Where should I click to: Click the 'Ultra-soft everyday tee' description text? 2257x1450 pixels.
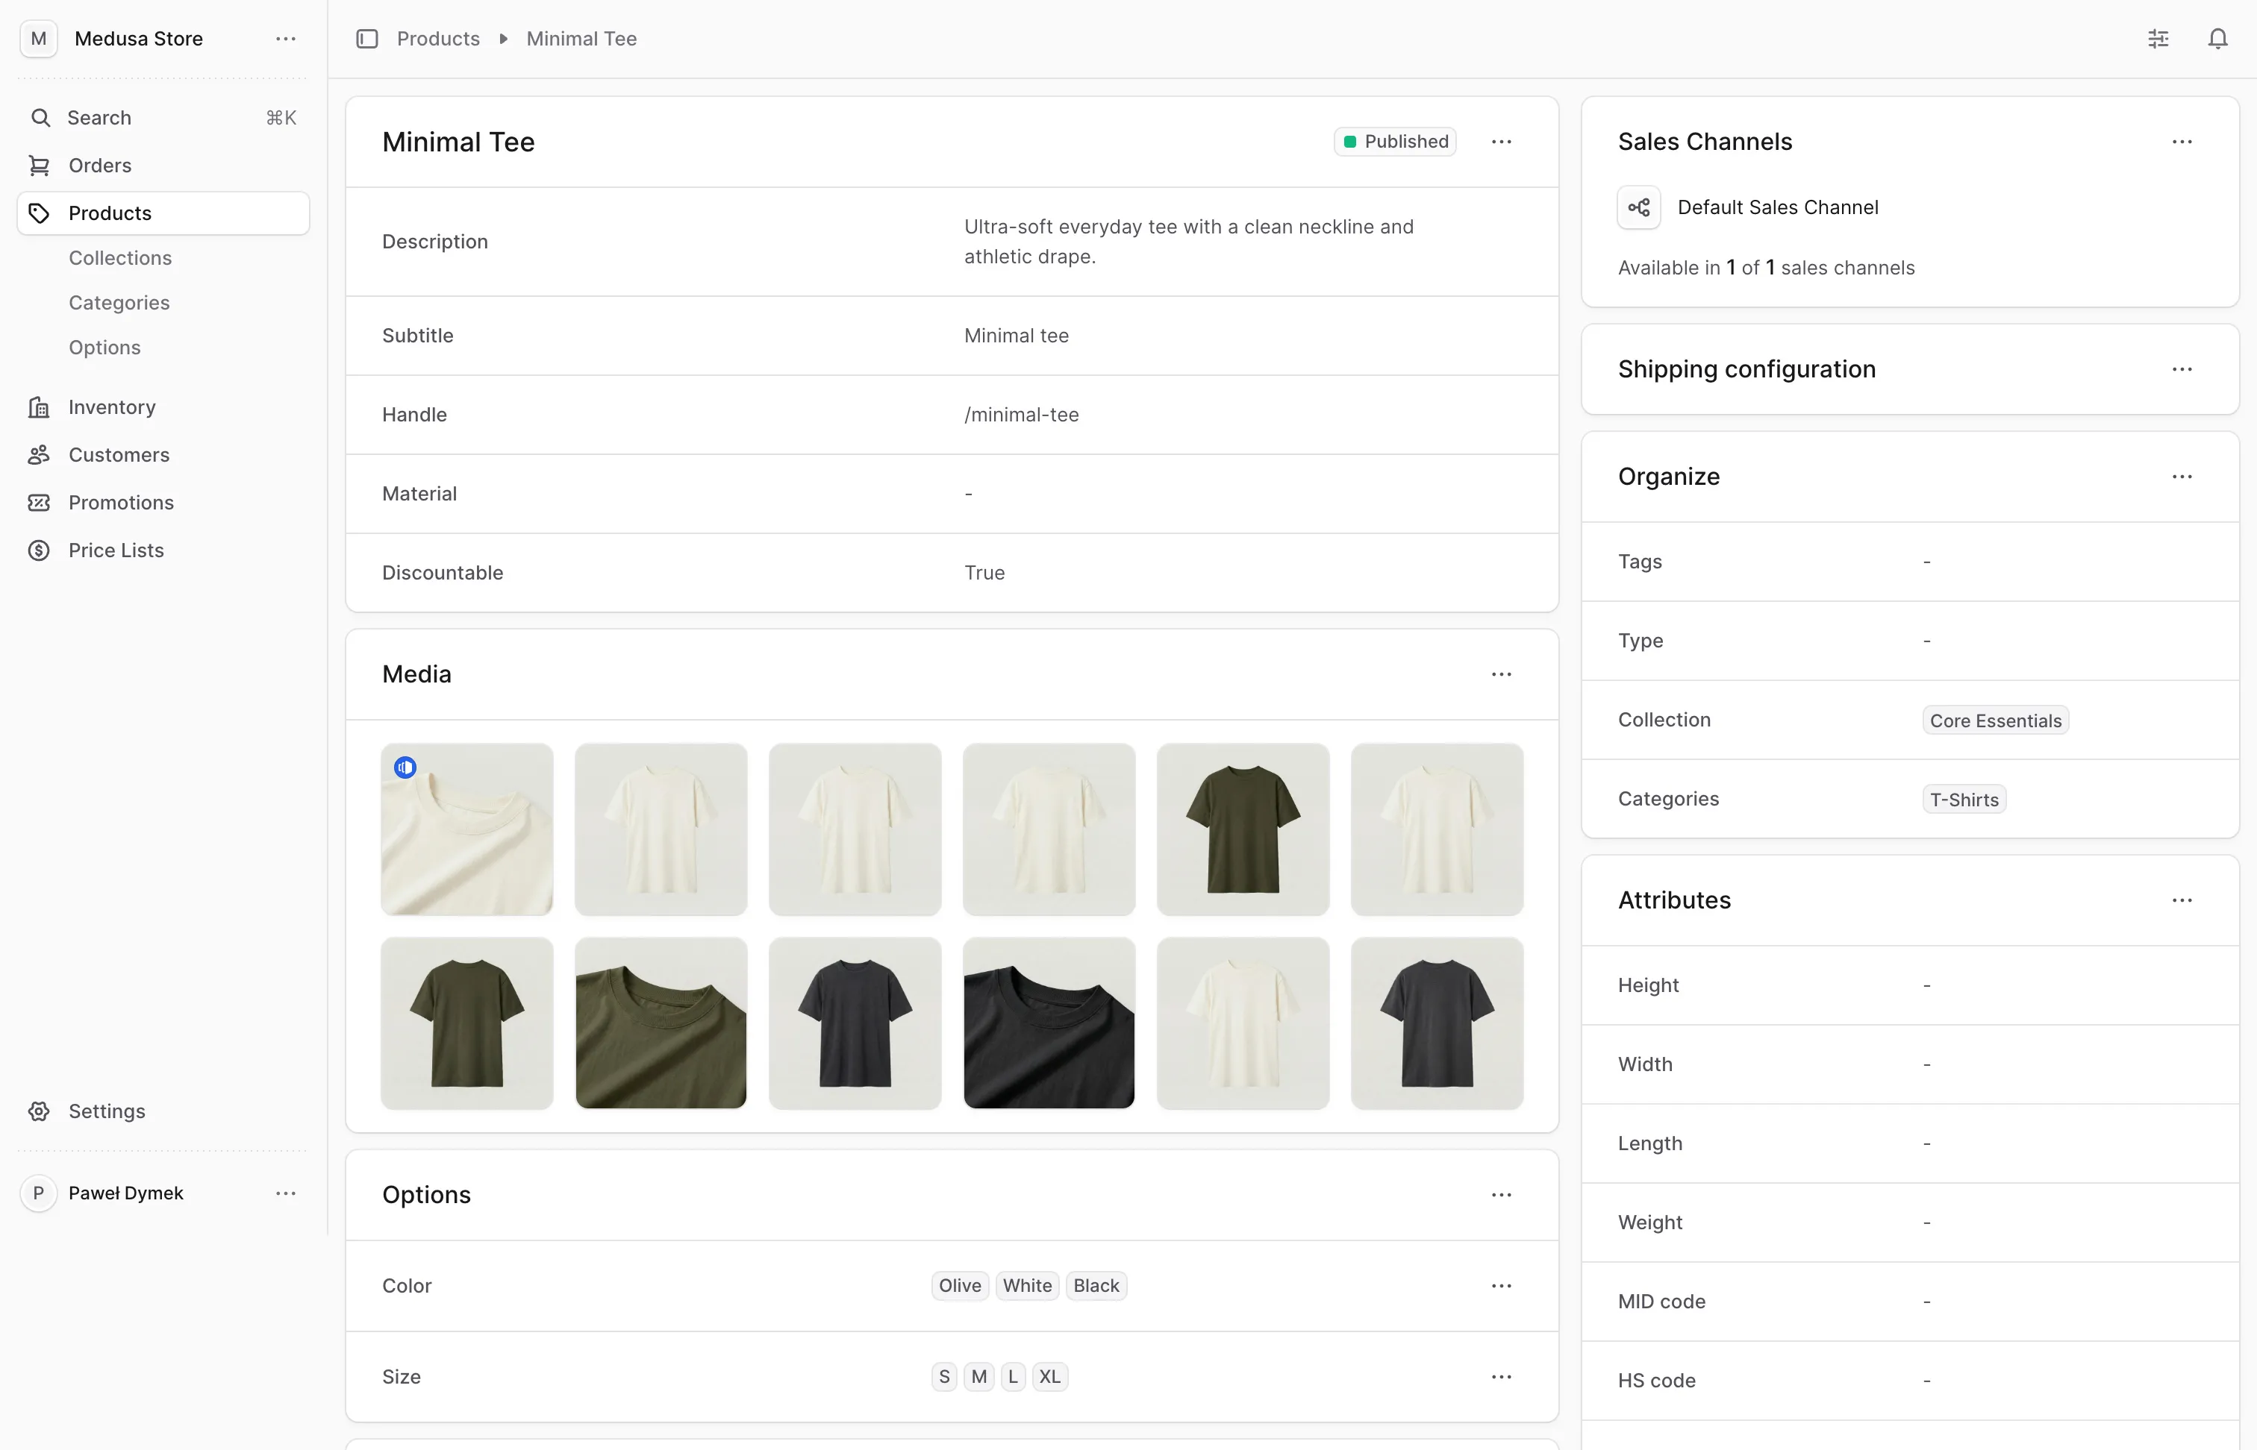pos(1189,242)
